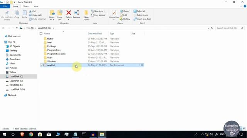Image resolution: width=247 pixels, height=138 pixels.
Task: Sort by the Name column header
Action: 47,33
